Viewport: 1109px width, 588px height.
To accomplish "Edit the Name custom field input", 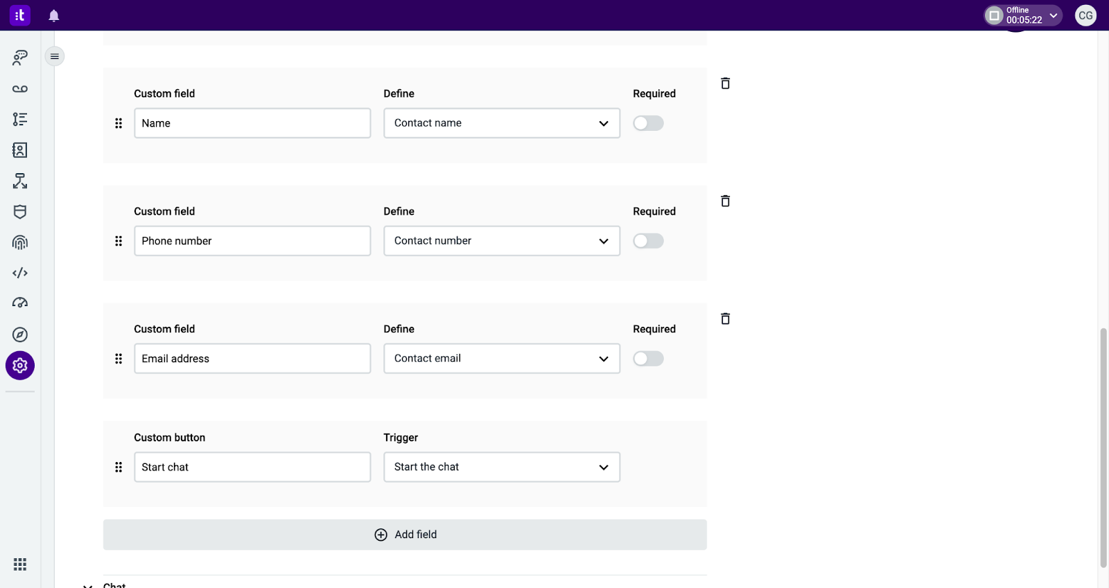I will pyautogui.click(x=252, y=123).
